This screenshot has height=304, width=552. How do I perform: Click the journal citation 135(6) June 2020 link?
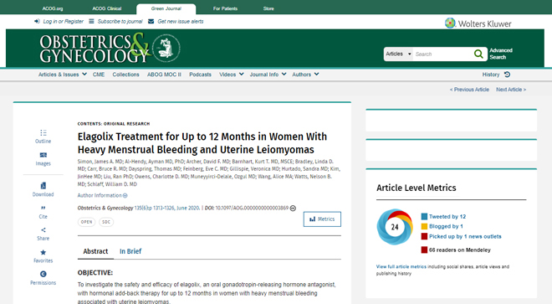[x=167, y=208]
